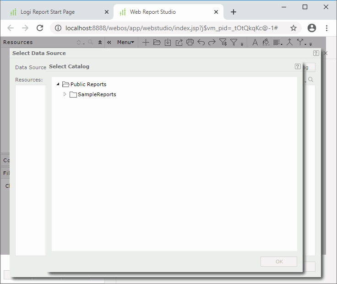Select the SampleReports folder

click(x=97, y=94)
